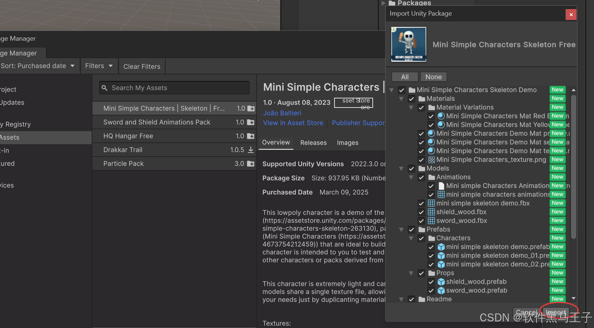This screenshot has height=328, width=594.
Task: Uncheck Mini Simple Characters_texture.png checkbox
Action: pyautogui.click(x=421, y=159)
